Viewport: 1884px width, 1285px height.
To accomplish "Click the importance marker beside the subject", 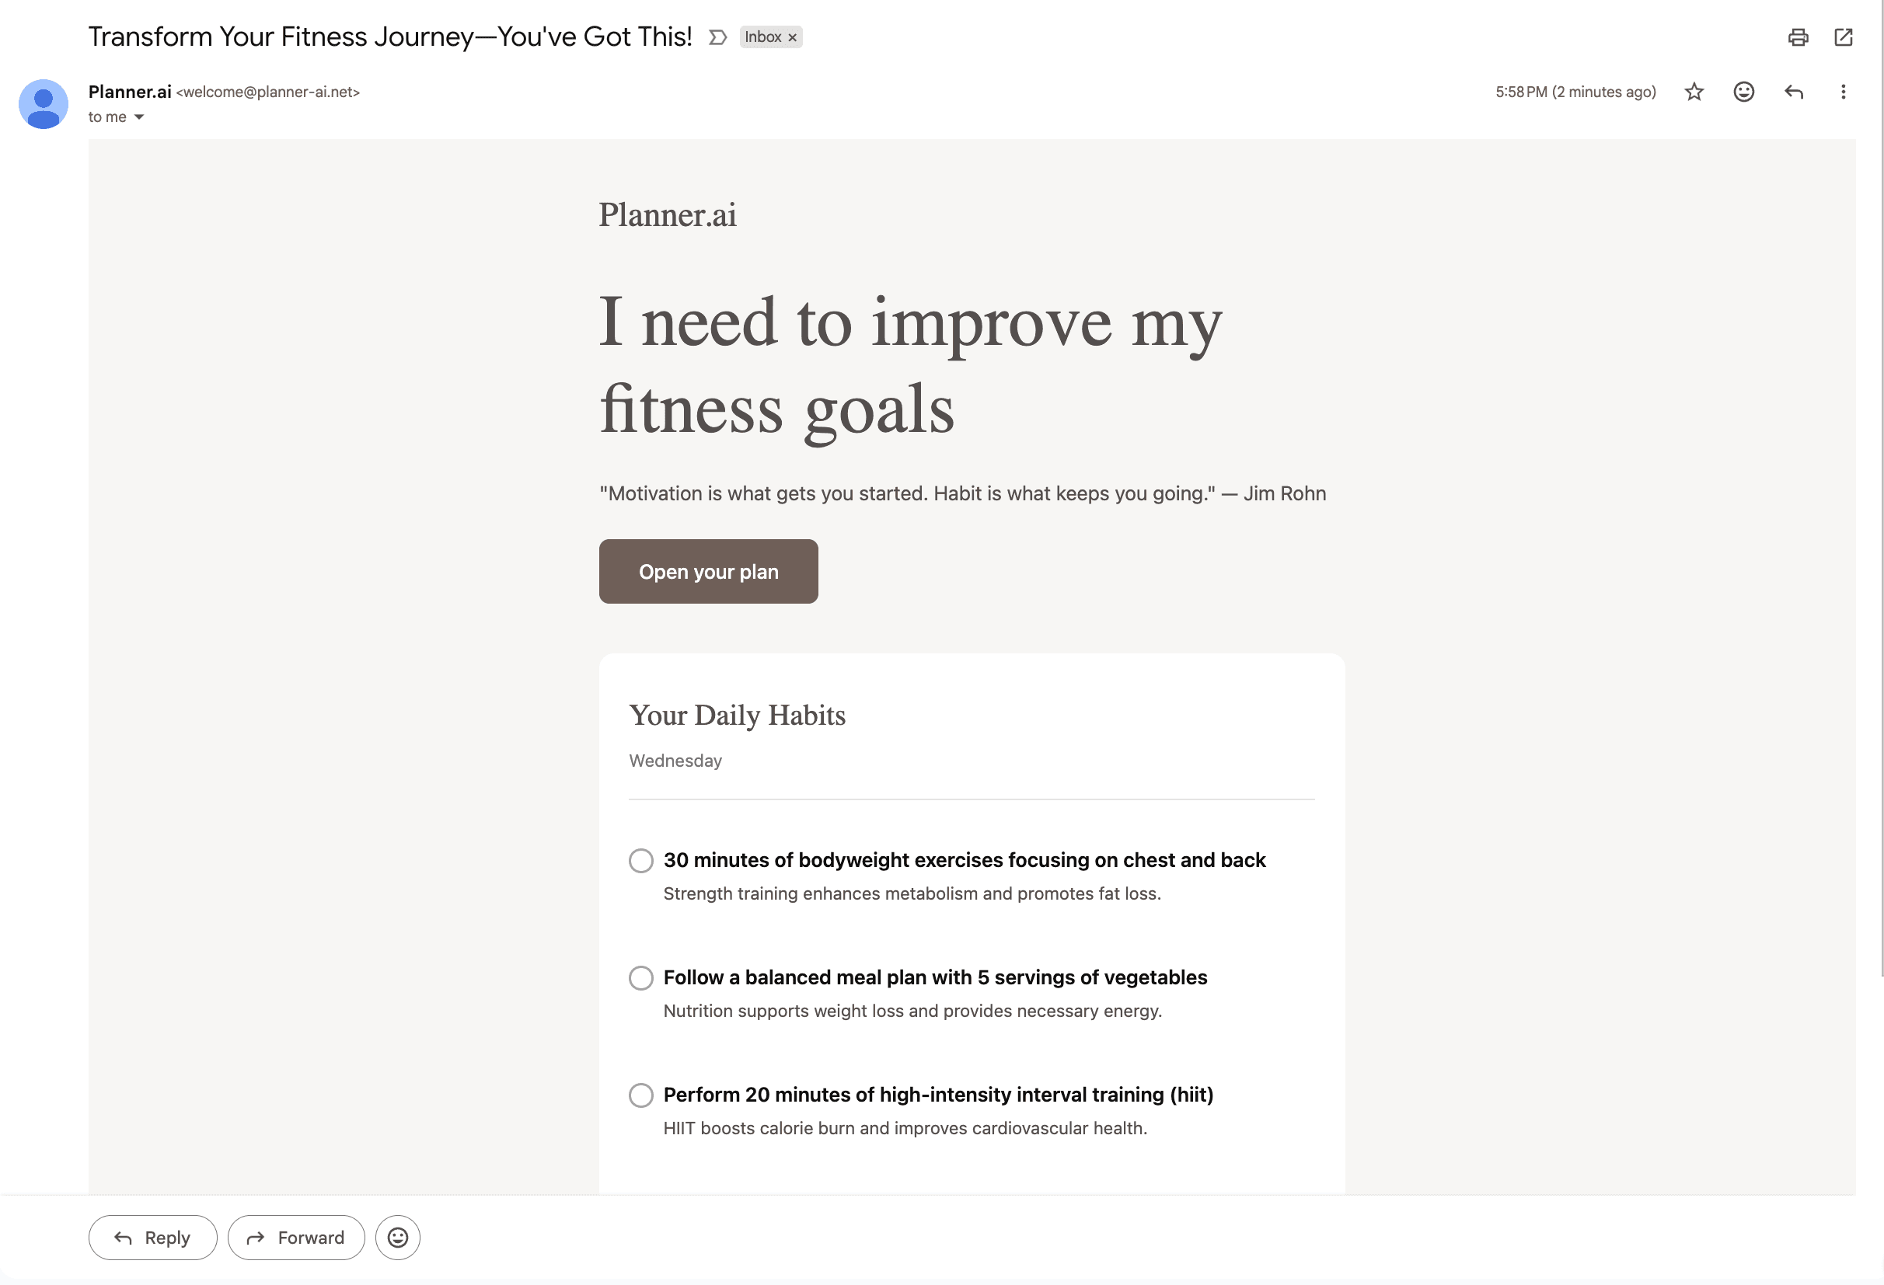I will [x=717, y=37].
